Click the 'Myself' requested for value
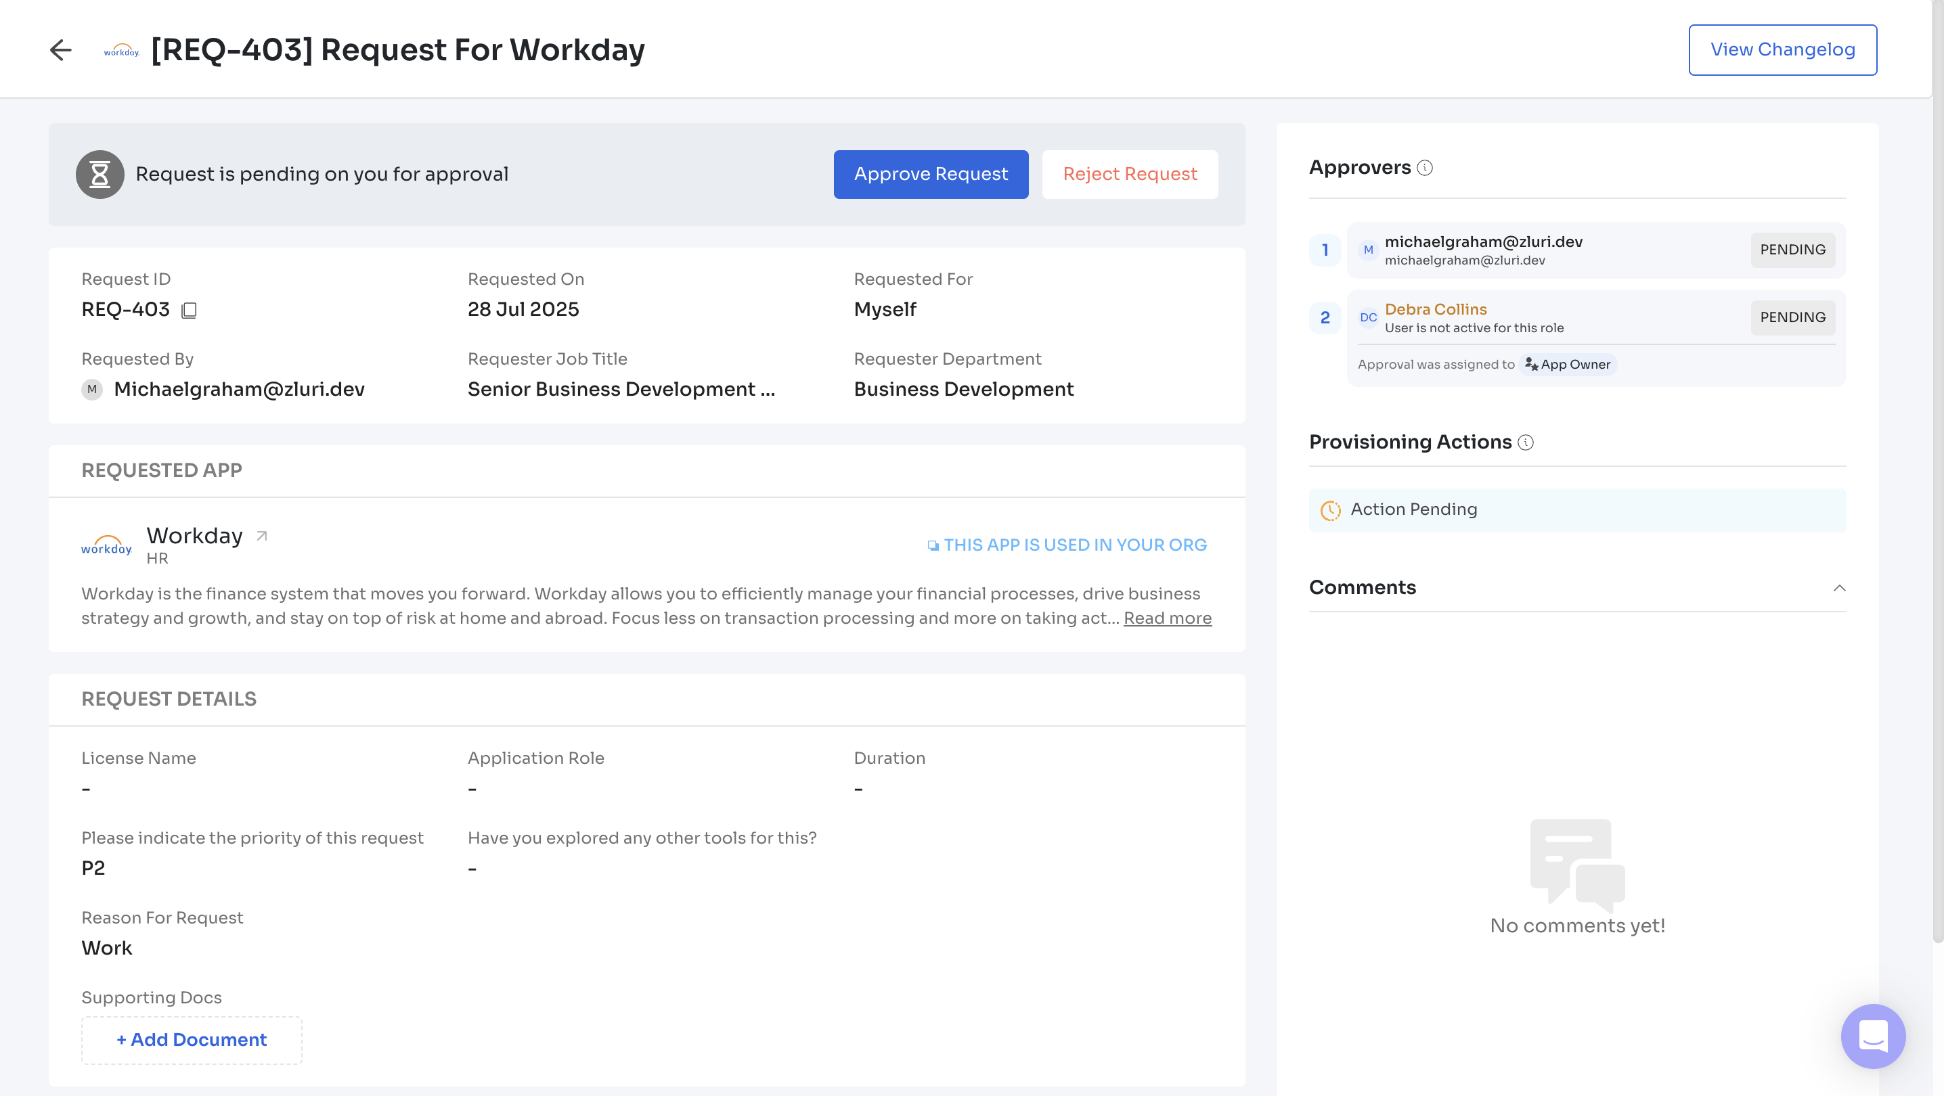The image size is (1944, 1096). pyautogui.click(x=885, y=309)
